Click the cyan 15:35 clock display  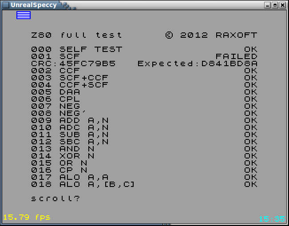pyautogui.click(x=271, y=218)
